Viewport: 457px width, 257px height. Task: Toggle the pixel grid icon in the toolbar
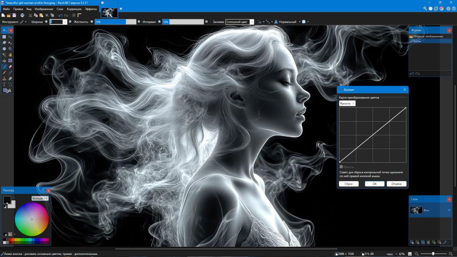tap(74, 15)
